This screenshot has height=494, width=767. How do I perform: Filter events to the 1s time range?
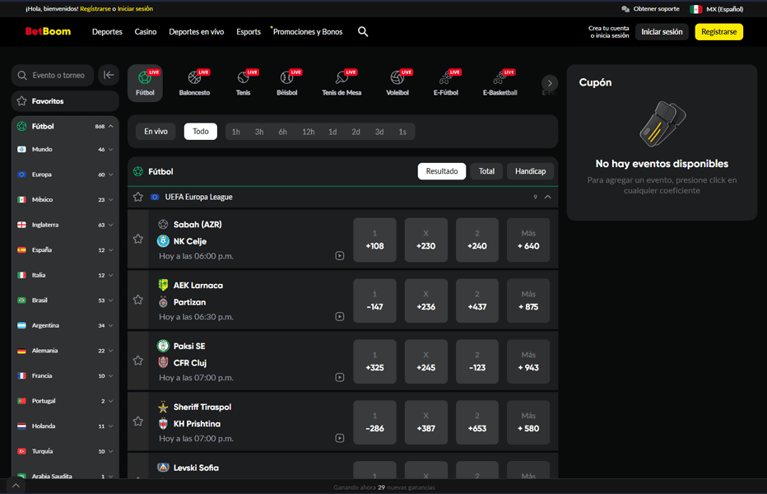pyautogui.click(x=402, y=132)
